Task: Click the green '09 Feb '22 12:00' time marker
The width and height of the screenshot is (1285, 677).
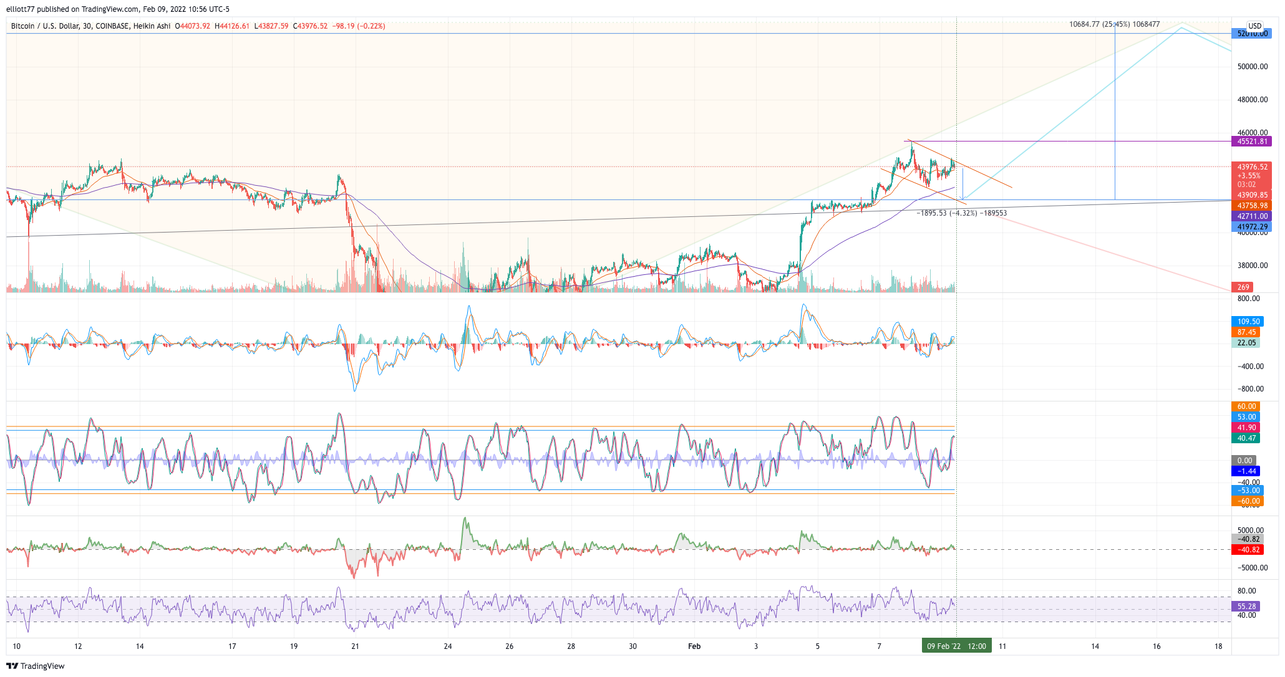Action: 956,646
